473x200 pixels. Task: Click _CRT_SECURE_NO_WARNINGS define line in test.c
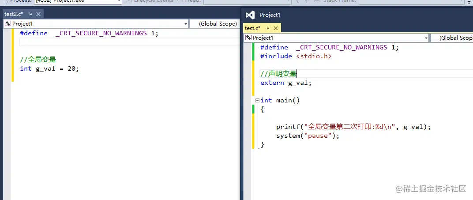click(330, 47)
